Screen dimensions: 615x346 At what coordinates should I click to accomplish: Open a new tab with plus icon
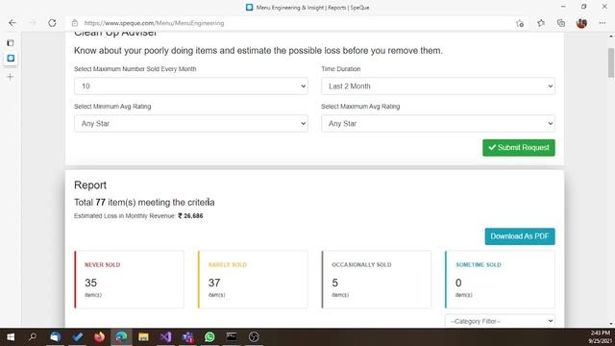pyautogui.click(x=11, y=77)
